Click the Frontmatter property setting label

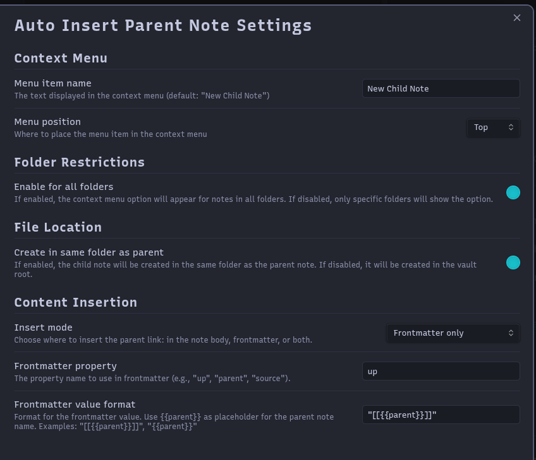click(x=65, y=366)
